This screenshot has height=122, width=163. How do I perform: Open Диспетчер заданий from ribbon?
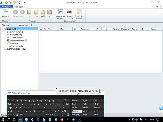click(x=79, y=13)
